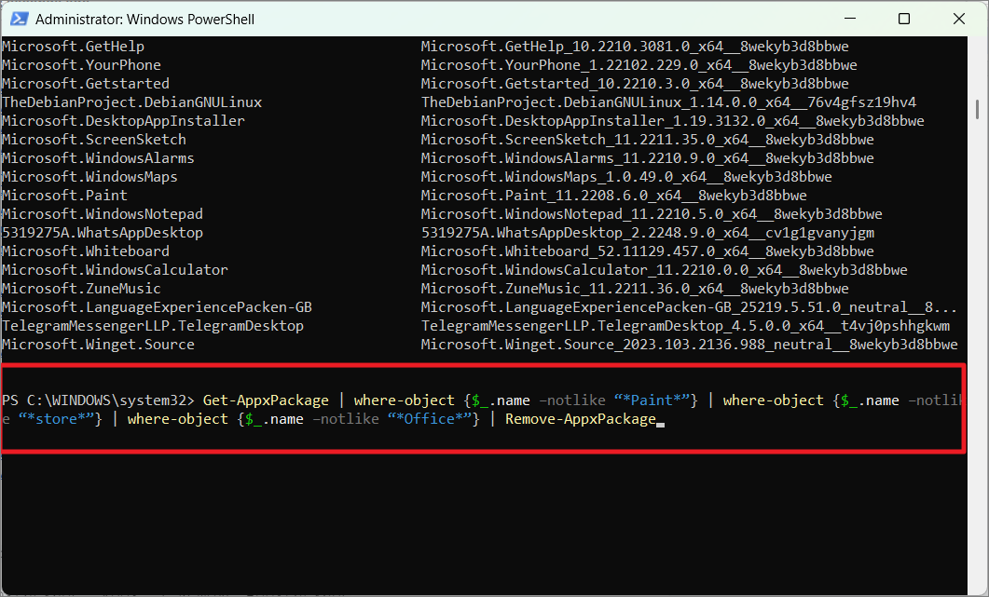Select 'Microsoft.WindowsCalculator' name entry
This screenshot has width=989, height=597.
pos(115,270)
